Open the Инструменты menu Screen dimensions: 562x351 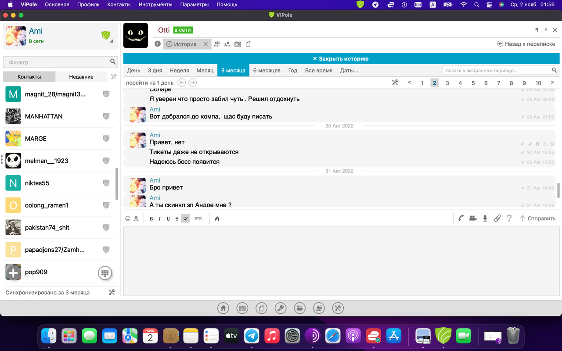coord(155,4)
